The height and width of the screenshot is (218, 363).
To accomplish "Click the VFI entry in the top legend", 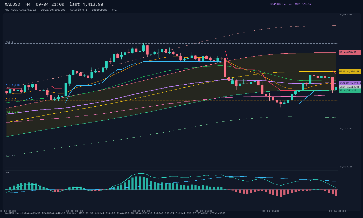I will (114, 10).
